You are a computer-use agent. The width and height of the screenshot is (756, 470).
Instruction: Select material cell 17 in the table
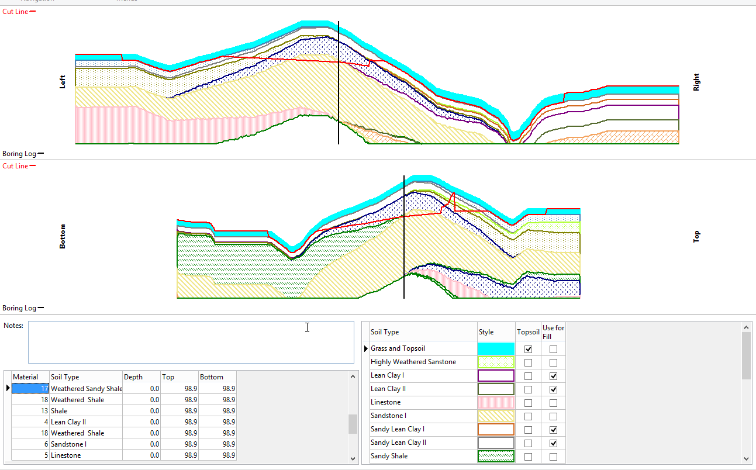point(30,389)
